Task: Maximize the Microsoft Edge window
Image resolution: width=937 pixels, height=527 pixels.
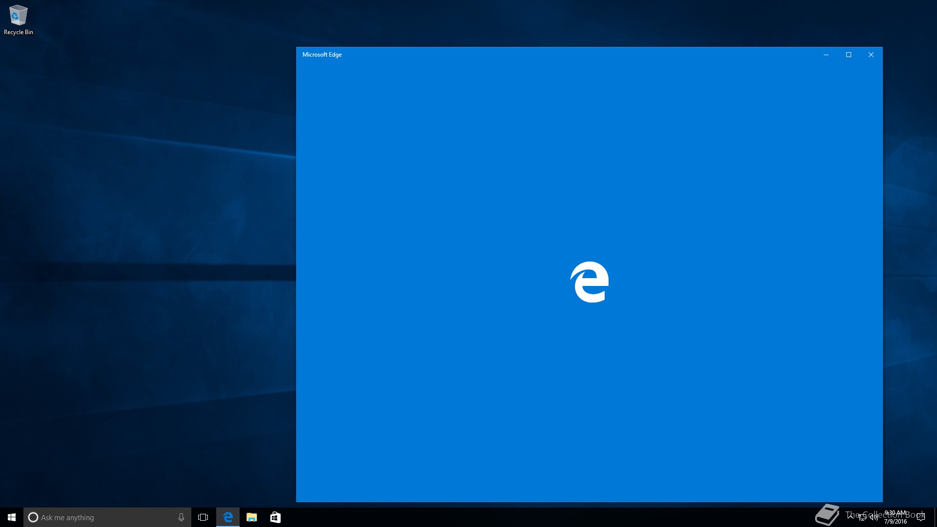Action: [x=849, y=55]
